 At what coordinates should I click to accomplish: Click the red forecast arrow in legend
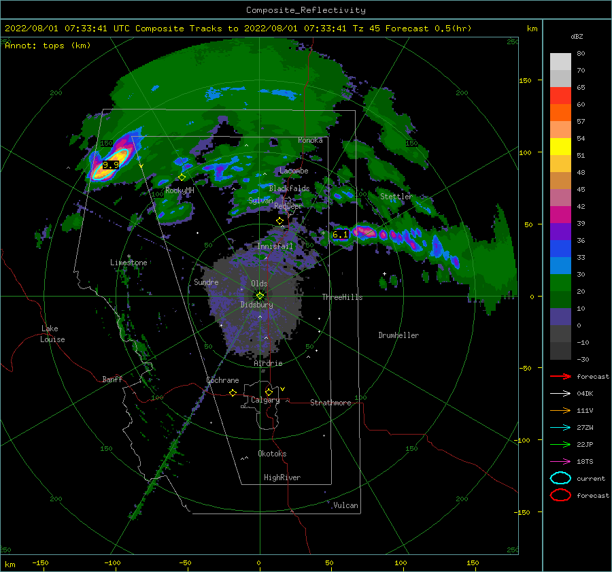point(560,376)
